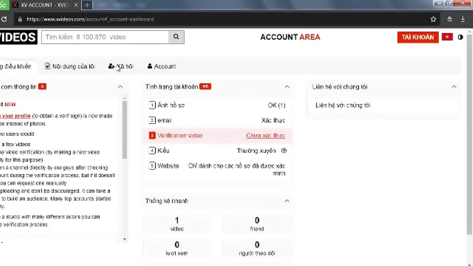Screen dimensions: 473x266
Task: Reload the page with the refresh icon
Action: coord(4,19)
